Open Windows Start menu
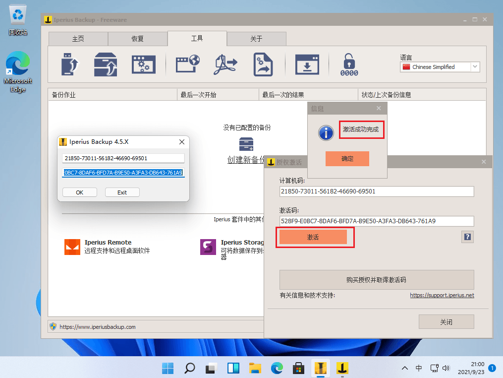Image resolution: width=503 pixels, height=378 pixels. pos(168,368)
